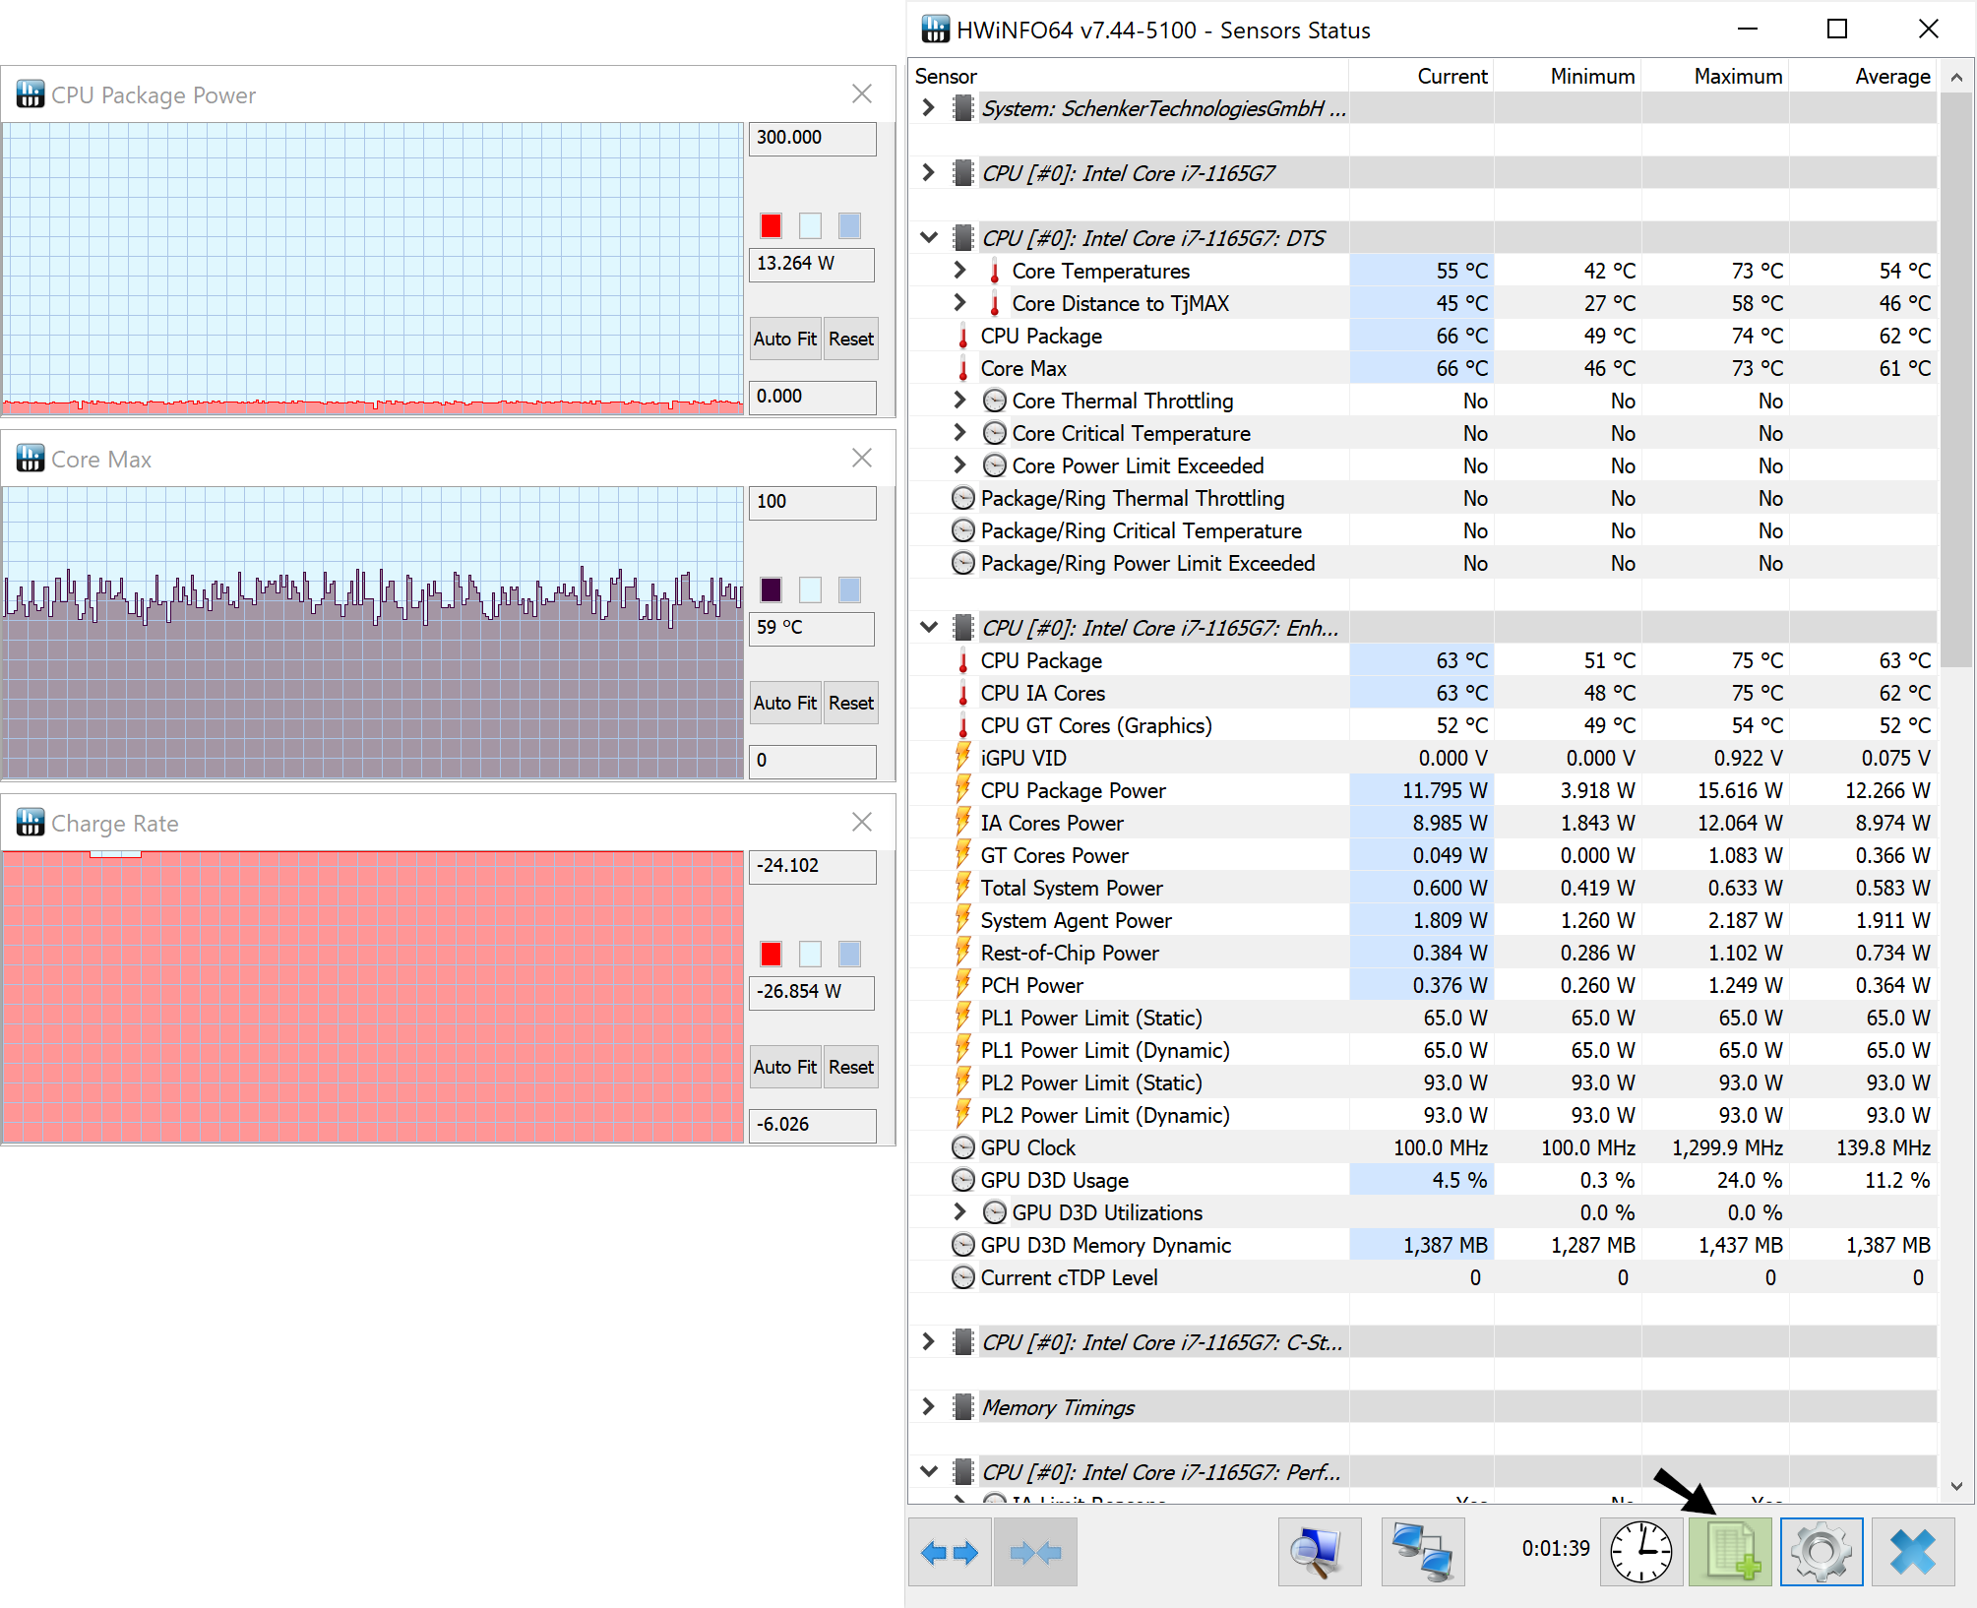Click Auto Fit in Charge Rate graph
This screenshot has height=1608, width=1977.
point(784,1067)
